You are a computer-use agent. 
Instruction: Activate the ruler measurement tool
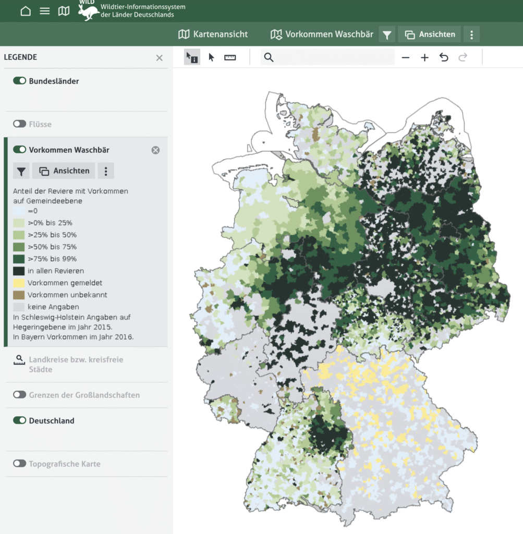click(230, 57)
